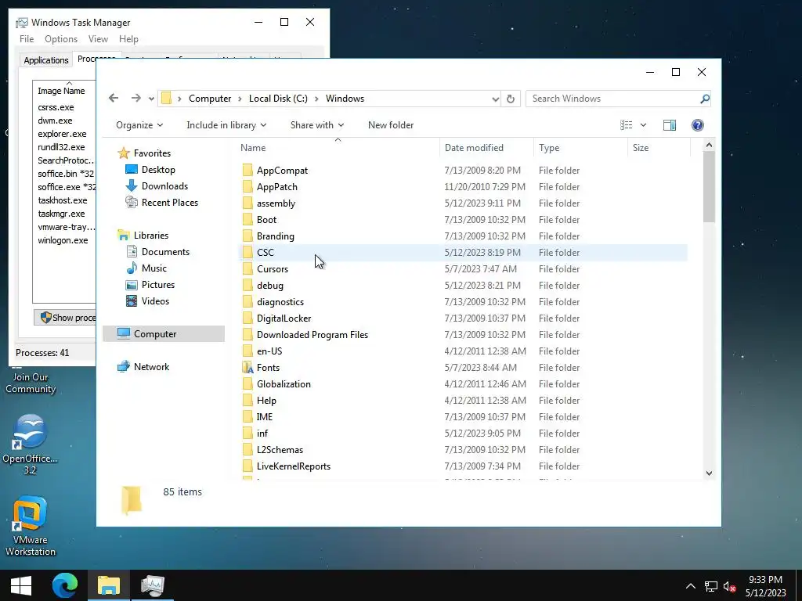Expand the address bar history dropdown
The width and height of the screenshot is (802, 601).
(495, 99)
